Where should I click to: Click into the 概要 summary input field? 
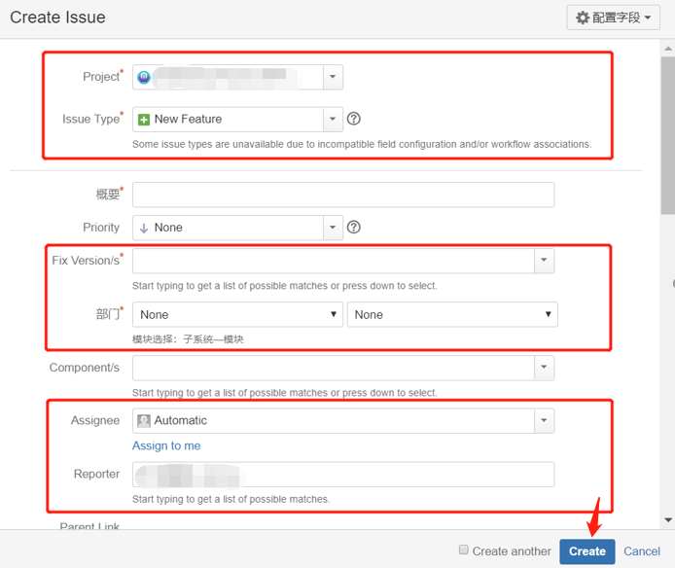point(343,195)
